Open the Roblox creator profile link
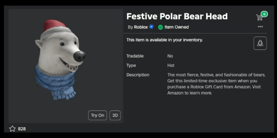The height and width of the screenshot is (138, 277). 141,27
